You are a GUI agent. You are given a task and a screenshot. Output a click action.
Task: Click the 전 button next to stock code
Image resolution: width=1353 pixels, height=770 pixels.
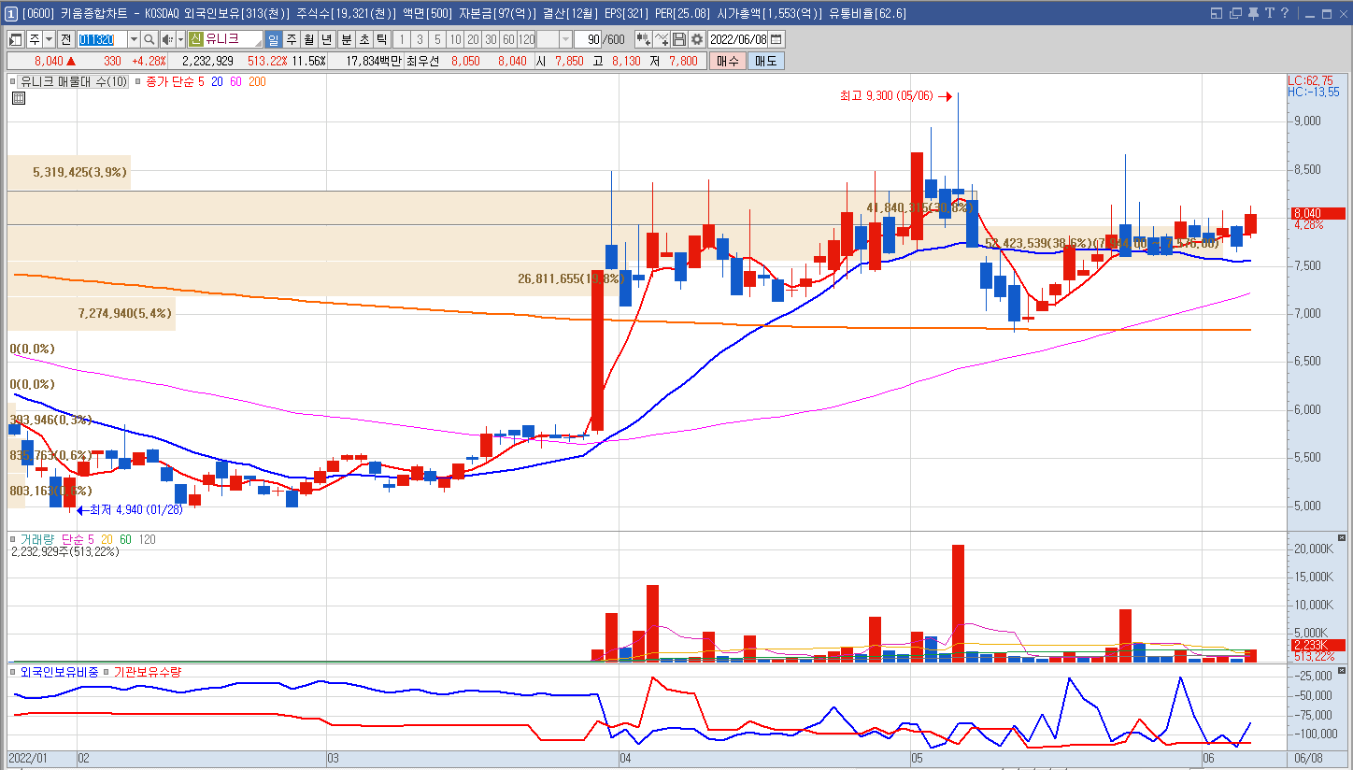tap(65, 39)
